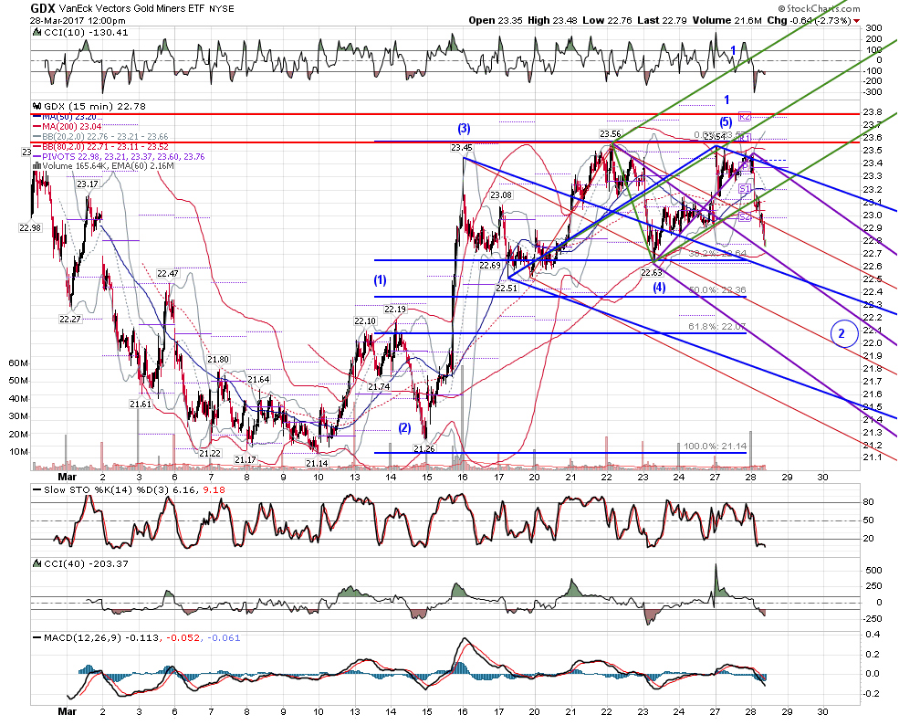Click the S1 pivot support marker

[x=744, y=189]
